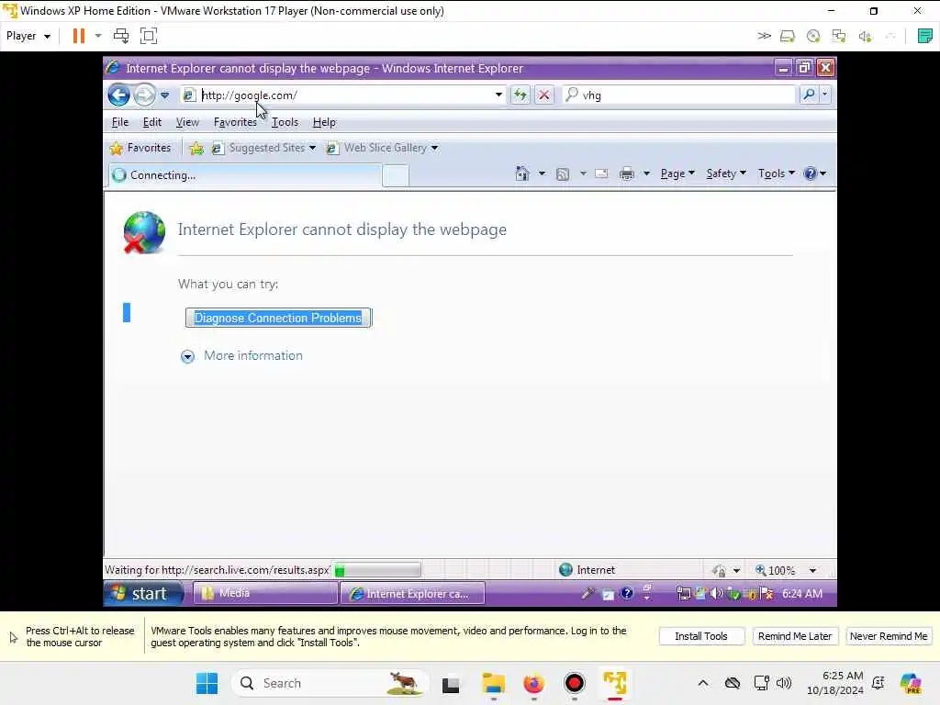Expand the address bar URL history dropdown
Screen dimensions: 940x705
pyautogui.click(x=498, y=95)
